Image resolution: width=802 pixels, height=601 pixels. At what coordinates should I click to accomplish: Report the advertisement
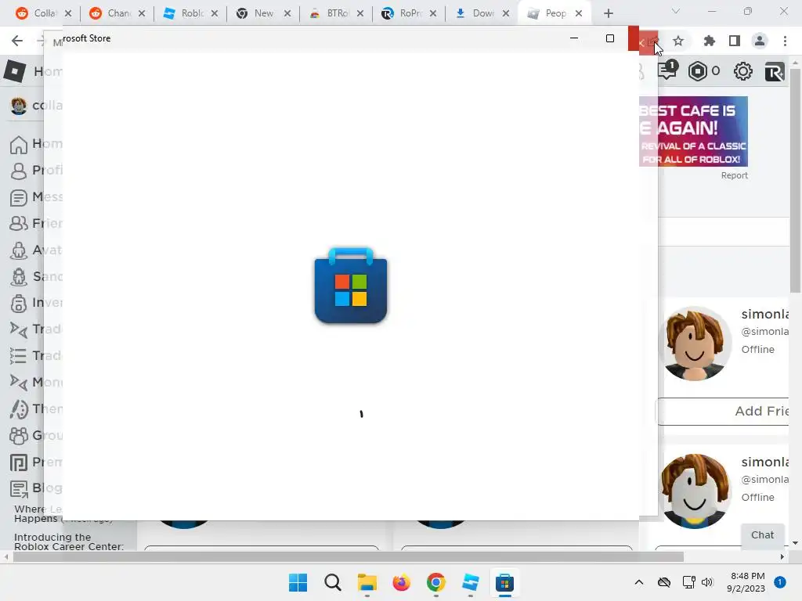pyautogui.click(x=734, y=175)
